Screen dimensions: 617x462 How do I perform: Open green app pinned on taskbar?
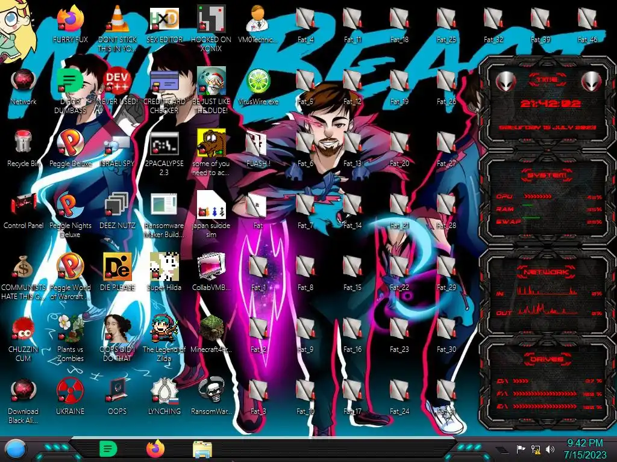(x=108, y=449)
